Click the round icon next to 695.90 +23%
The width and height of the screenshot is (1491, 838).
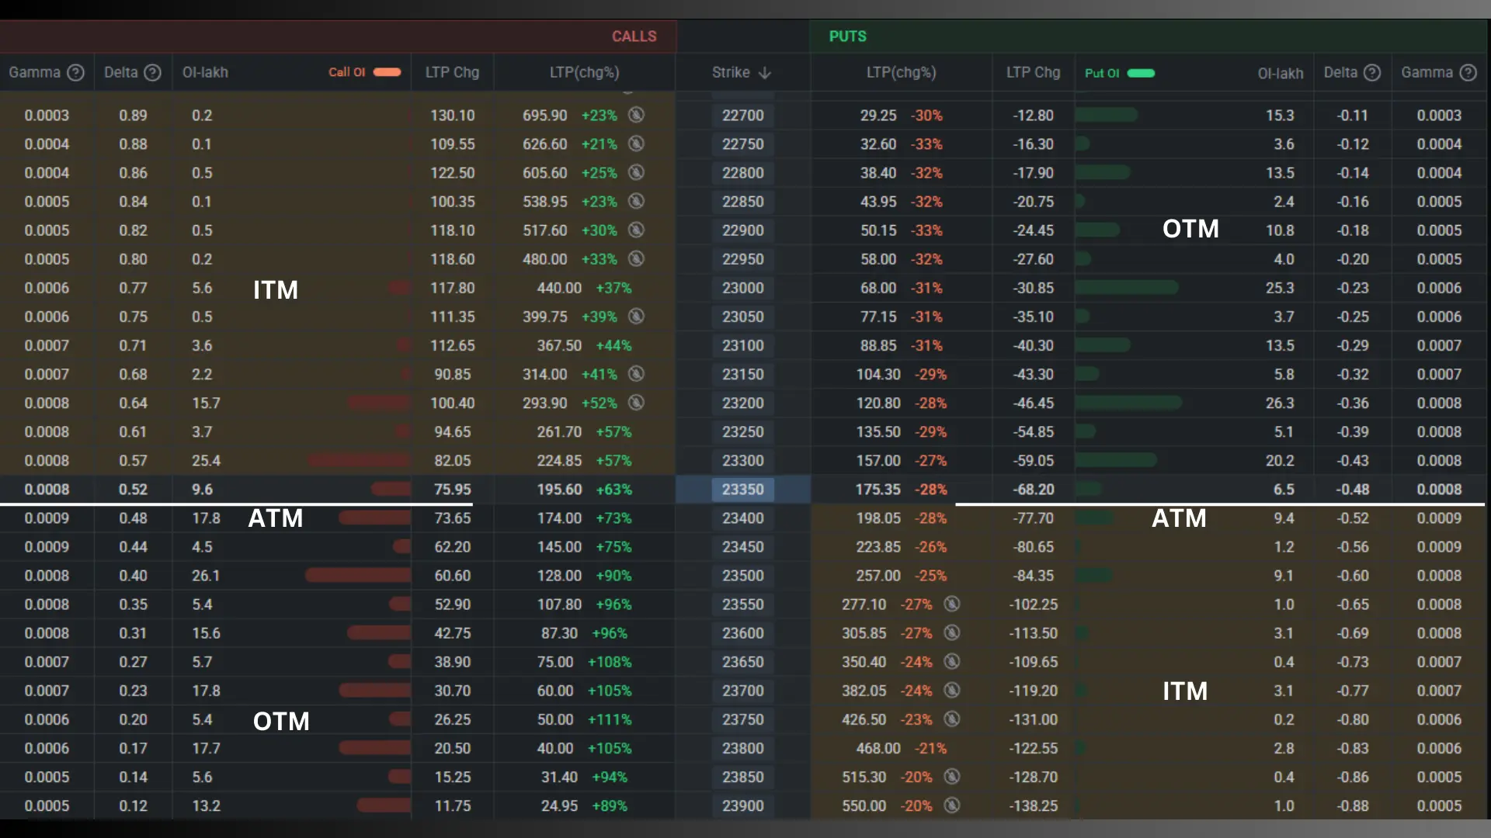(x=636, y=115)
